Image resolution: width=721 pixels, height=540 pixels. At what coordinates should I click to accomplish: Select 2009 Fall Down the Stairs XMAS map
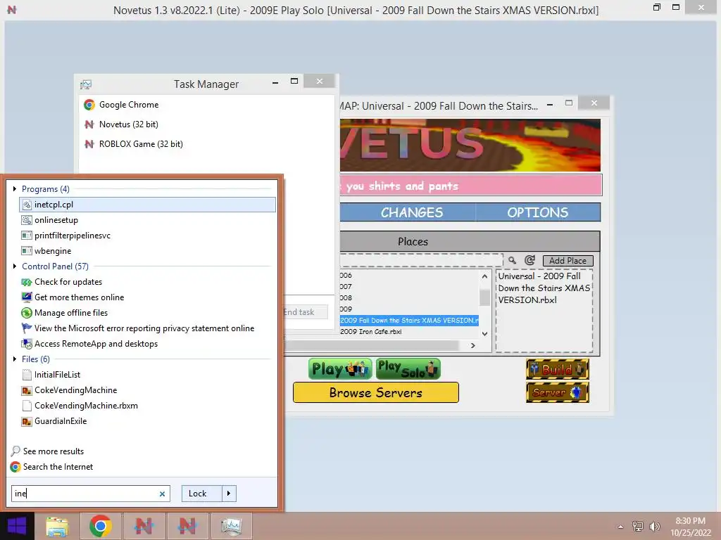pyautogui.click(x=409, y=321)
